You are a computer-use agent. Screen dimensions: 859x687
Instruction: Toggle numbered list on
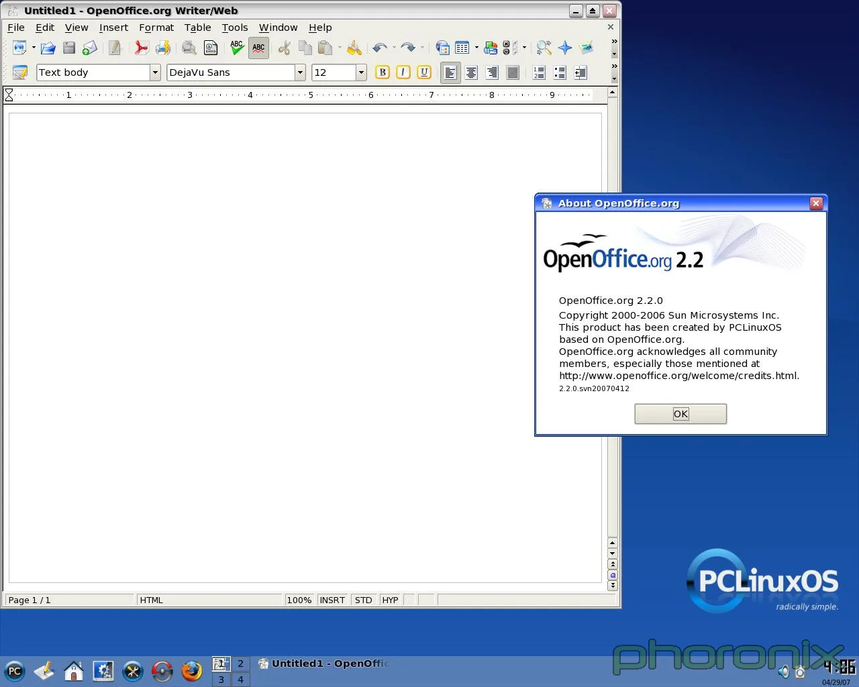pyautogui.click(x=539, y=72)
